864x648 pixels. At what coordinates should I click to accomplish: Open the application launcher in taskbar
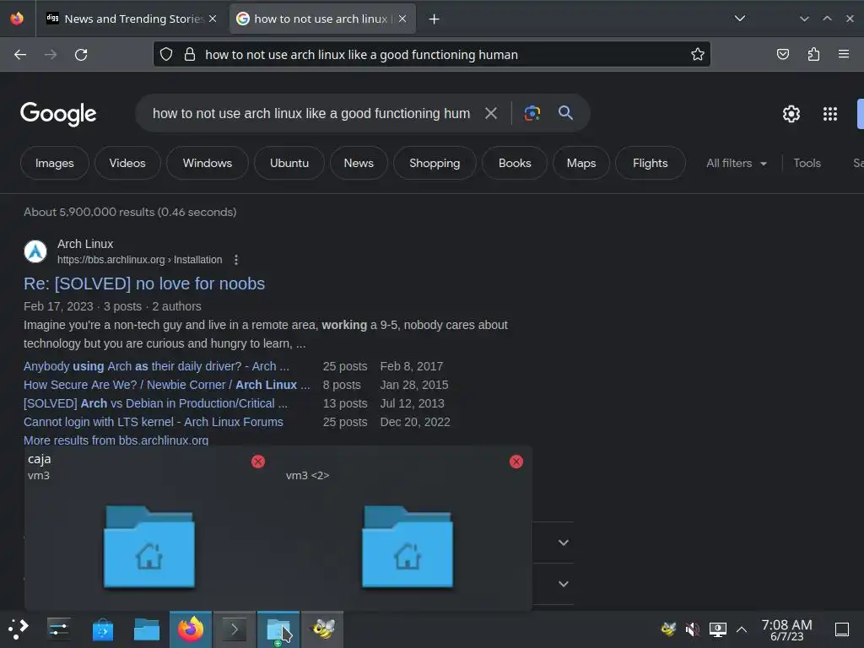point(18,629)
